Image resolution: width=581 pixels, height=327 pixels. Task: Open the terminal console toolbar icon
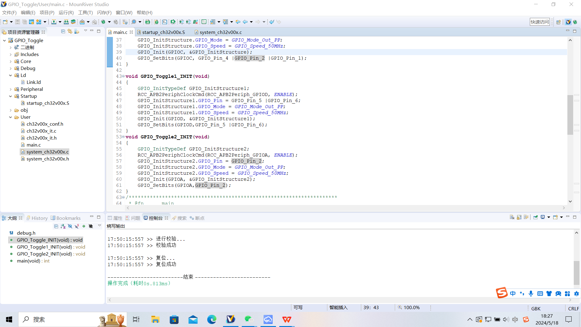click(165, 22)
